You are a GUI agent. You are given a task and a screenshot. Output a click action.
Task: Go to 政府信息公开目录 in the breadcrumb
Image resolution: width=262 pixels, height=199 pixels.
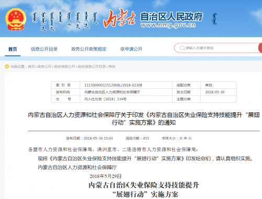point(92,67)
